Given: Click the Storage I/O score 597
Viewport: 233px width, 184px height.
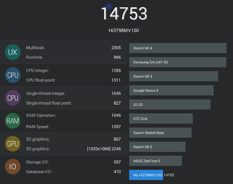Looking at the screenshot, I should pyautogui.click(x=117, y=162).
